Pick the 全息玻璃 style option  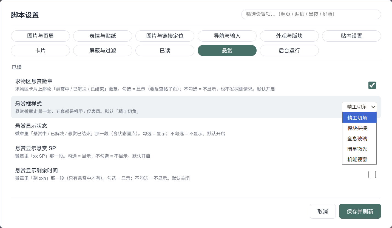[359, 138]
